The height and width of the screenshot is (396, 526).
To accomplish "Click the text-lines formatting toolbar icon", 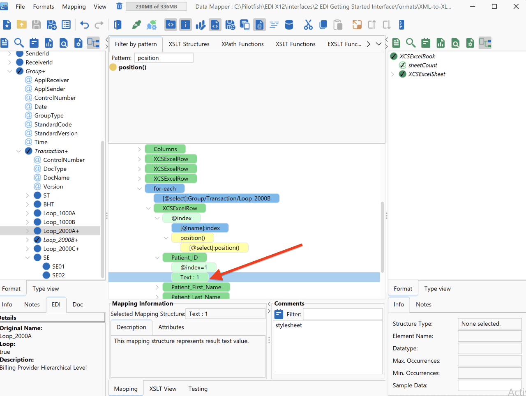I will tap(275, 25).
